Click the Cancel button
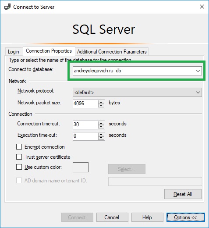The height and width of the screenshot is (228, 209). 112,217
